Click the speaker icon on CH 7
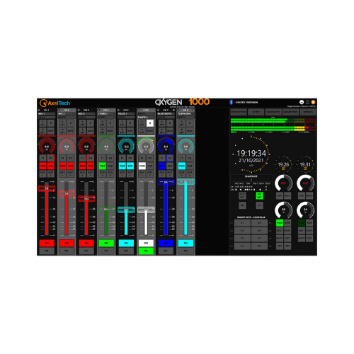354x354 pixels. 158,110
